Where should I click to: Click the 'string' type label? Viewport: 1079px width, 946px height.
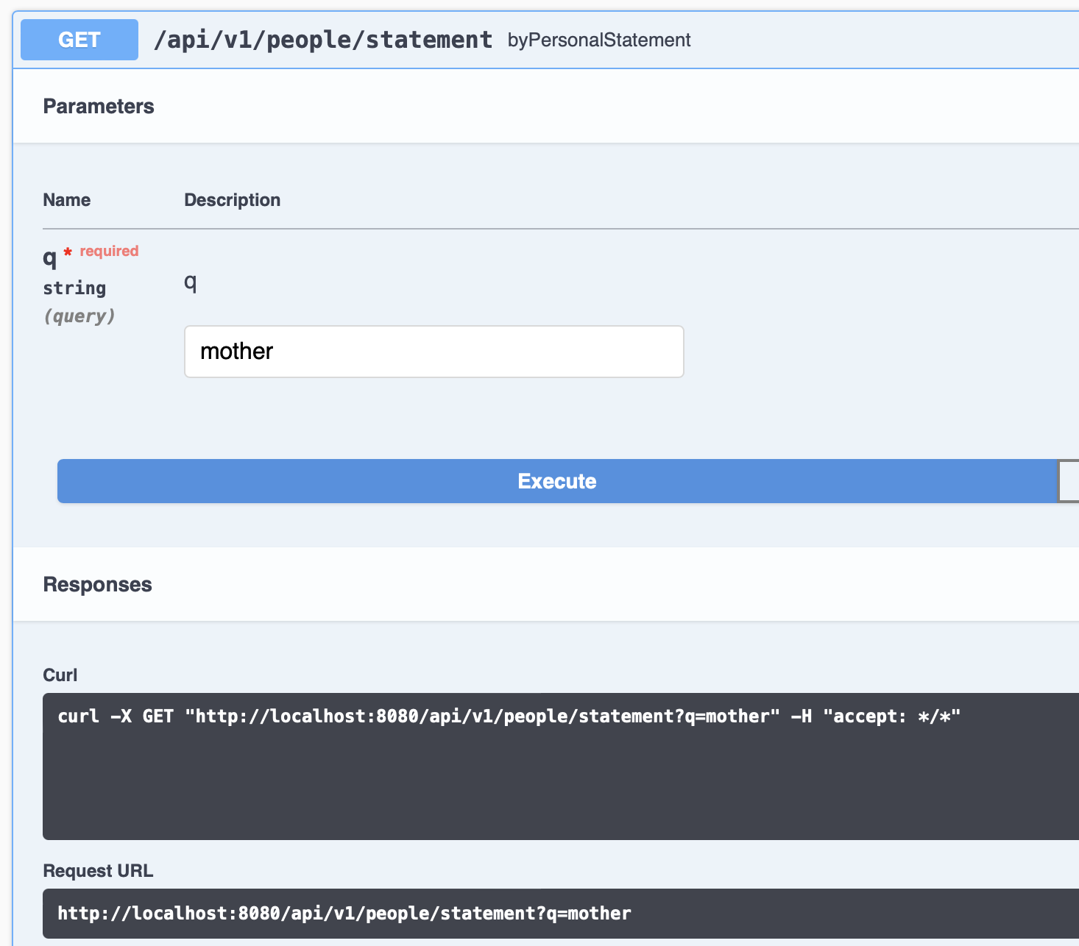(74, 288)
